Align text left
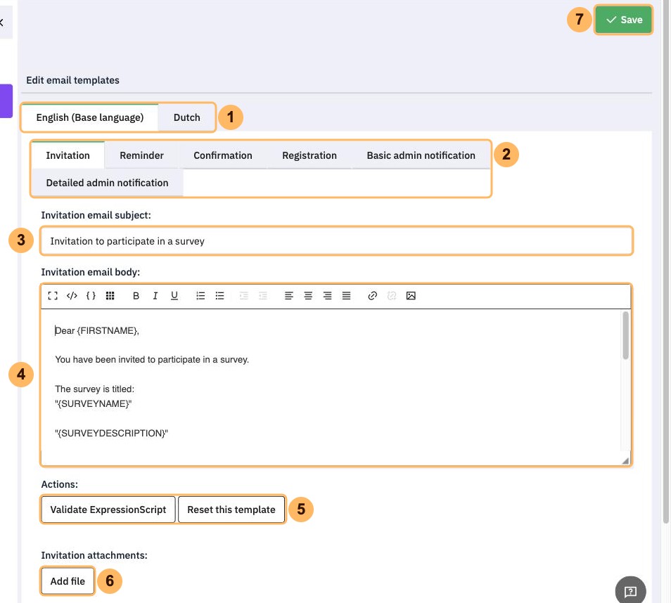The width and height of the screenshot is (671, 603). point(289,295)
